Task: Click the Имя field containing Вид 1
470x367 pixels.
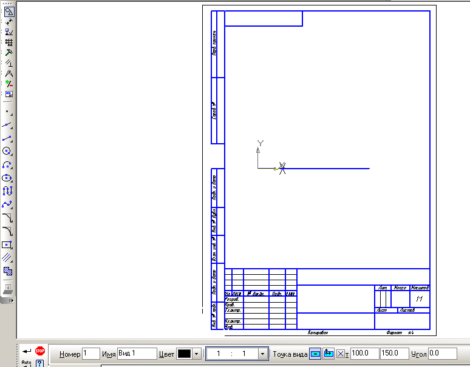Action: click(x=137, y=354)
